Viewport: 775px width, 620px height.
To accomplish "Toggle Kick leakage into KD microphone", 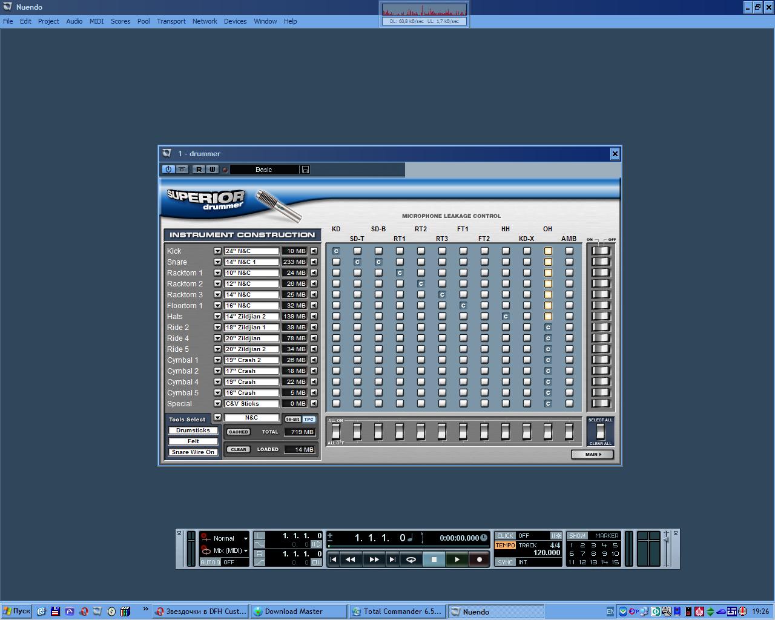I will coord(336,251).
